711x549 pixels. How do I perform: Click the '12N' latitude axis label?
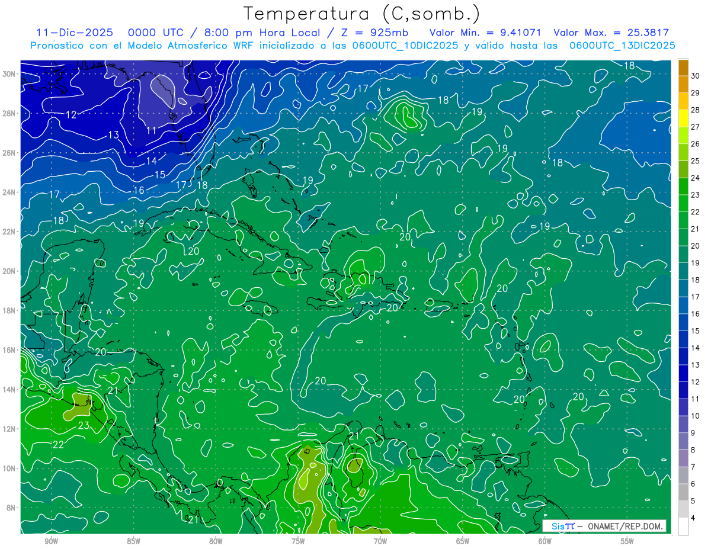pos(10,429)
